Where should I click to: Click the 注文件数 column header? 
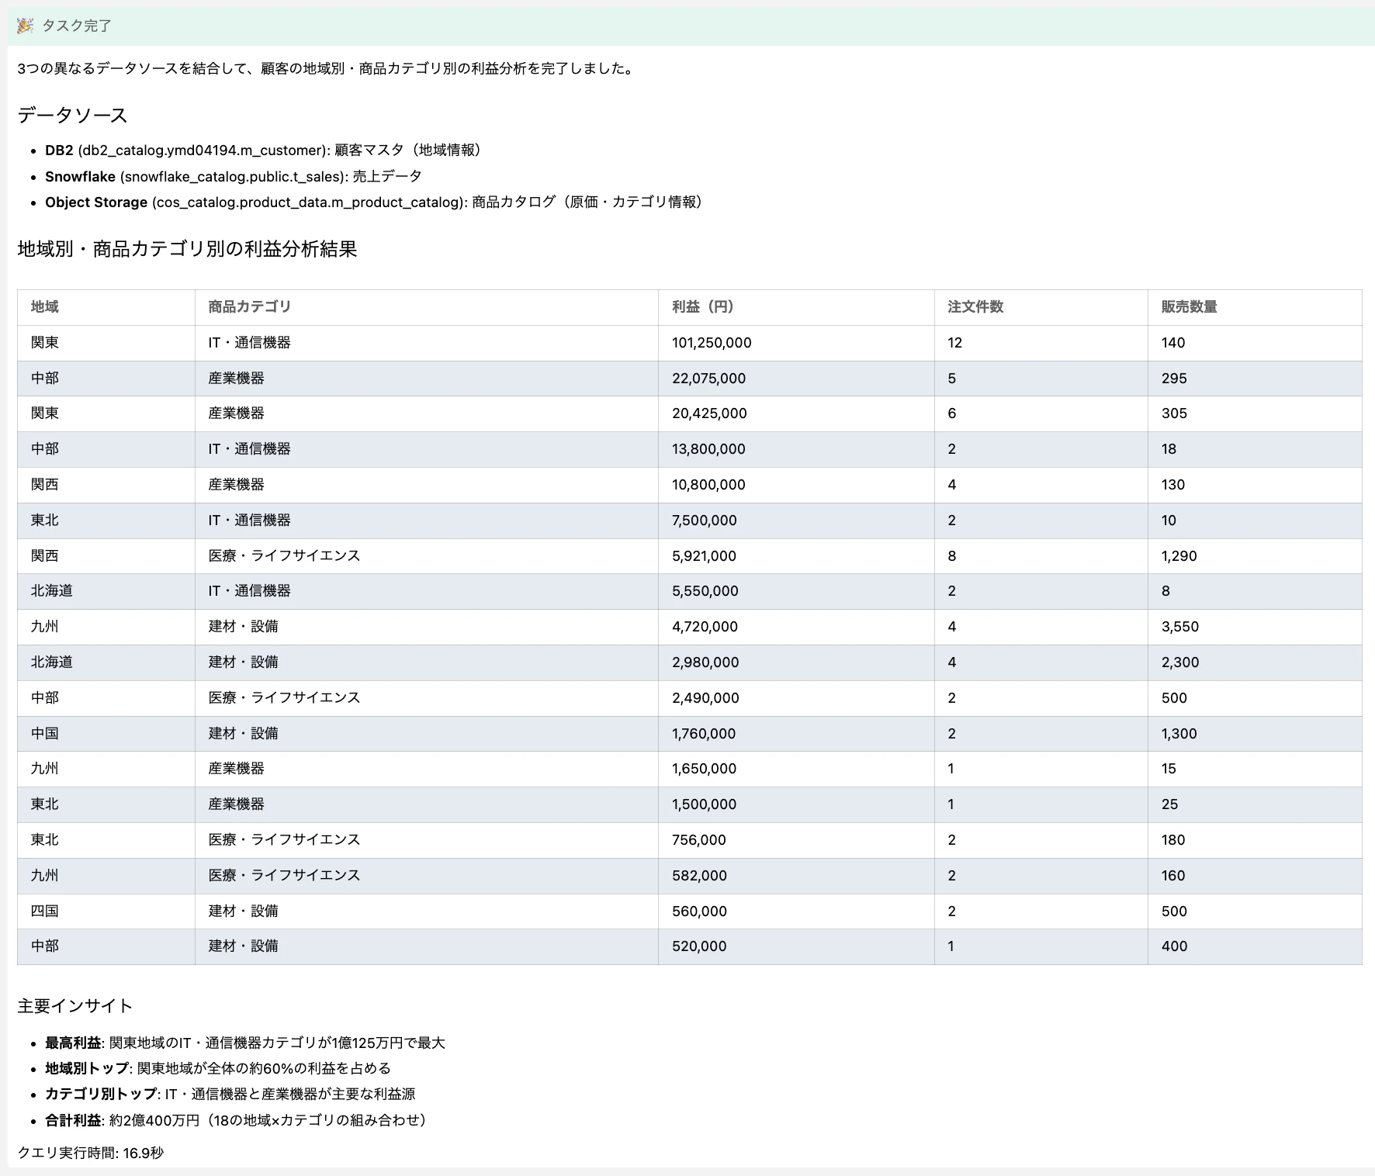(x=971, y=307)
